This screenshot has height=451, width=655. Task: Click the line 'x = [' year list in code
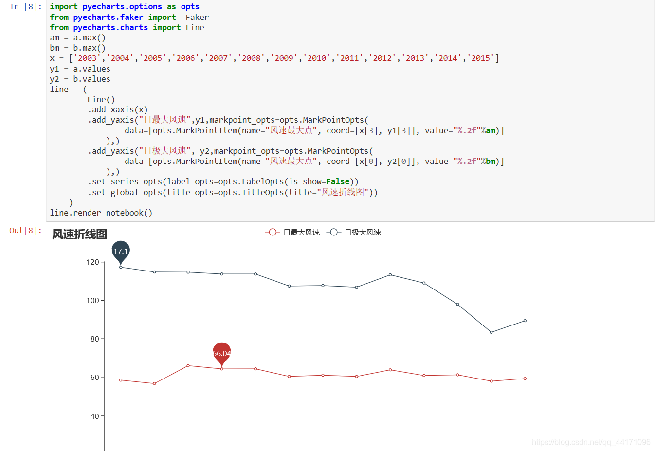point(274,58)
